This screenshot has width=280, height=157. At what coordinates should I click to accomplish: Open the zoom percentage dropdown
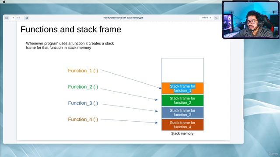pyautogui.click(x=206, y=18)
